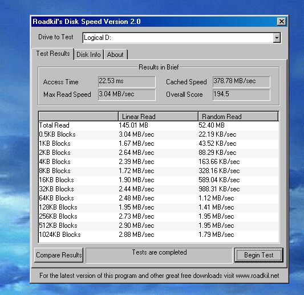Viewport: 304px width, 295px height.
Task: Click the 2.44 MB/sec linear read value
Action: [136, 189]
